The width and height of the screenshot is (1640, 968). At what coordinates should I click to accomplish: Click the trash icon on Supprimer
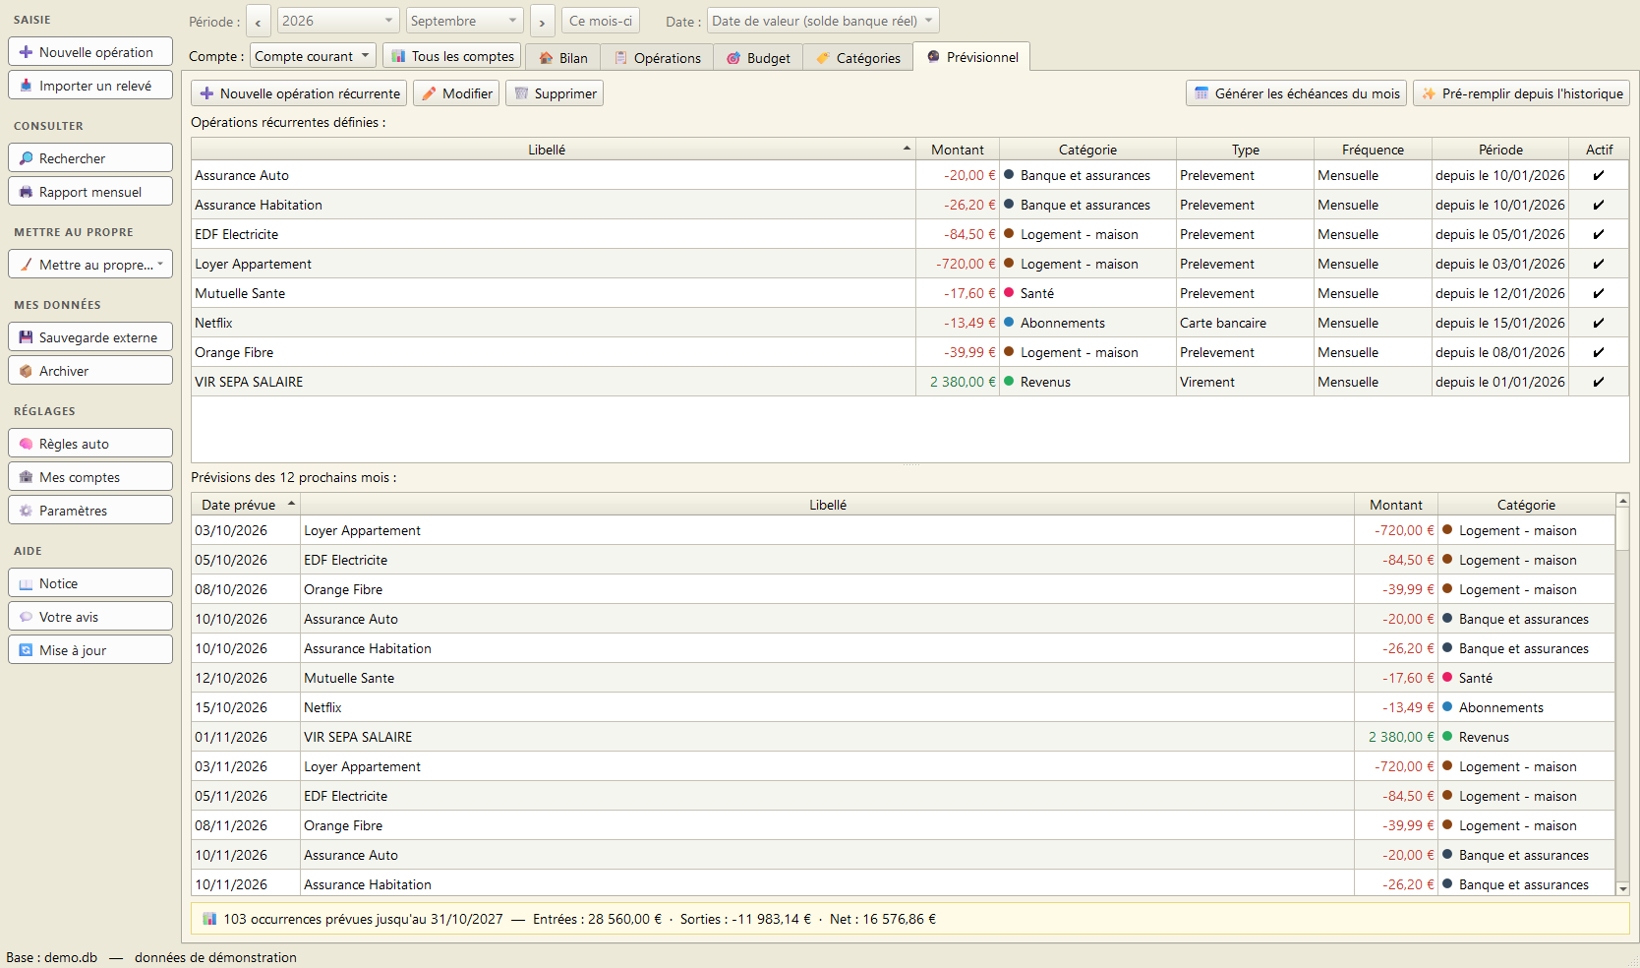tap(521, 93)
